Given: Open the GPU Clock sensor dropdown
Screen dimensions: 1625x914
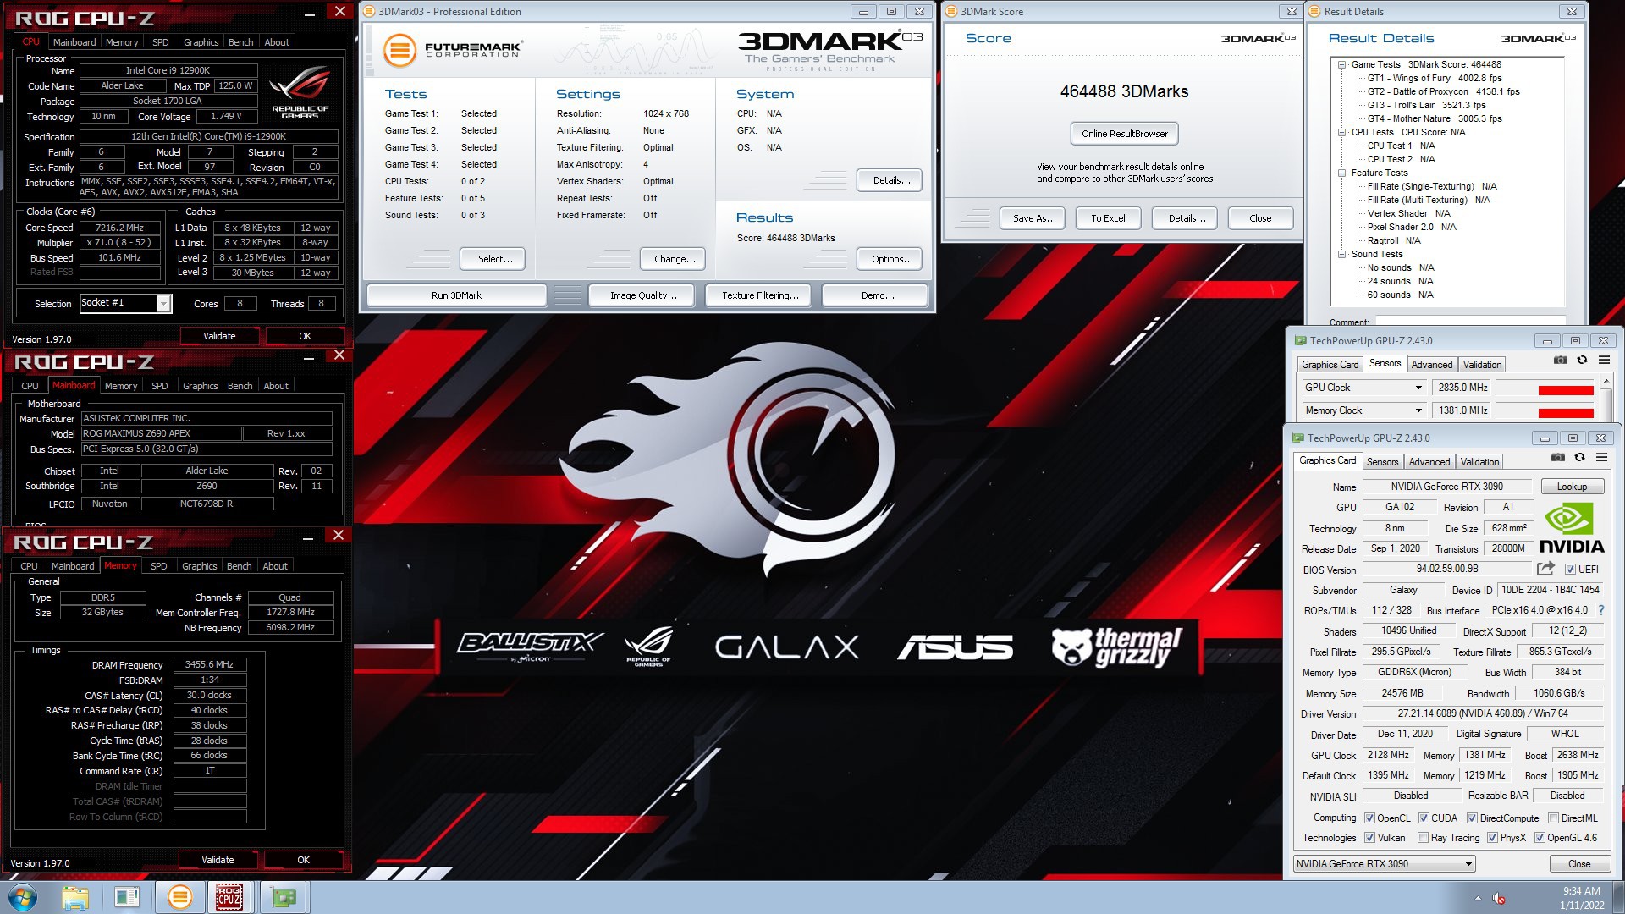Looking at the screenshot, I should 1418,388.
